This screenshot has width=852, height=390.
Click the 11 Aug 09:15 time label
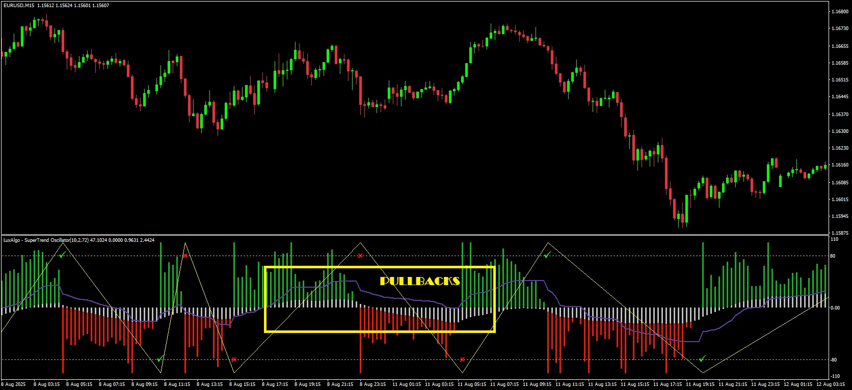pyautogui.click(x=538, y=384)
